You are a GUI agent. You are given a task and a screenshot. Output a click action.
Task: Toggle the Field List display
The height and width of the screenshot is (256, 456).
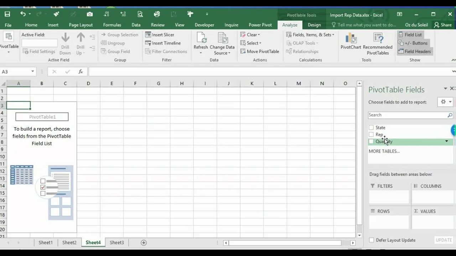point(410,34)
